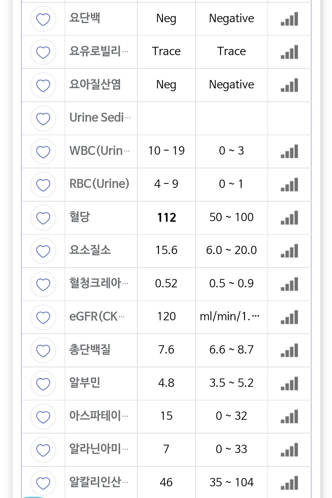Mark 혈당 as favorite with heart
Viewport: 332px width, 498px height.
[x=43, y=218]
